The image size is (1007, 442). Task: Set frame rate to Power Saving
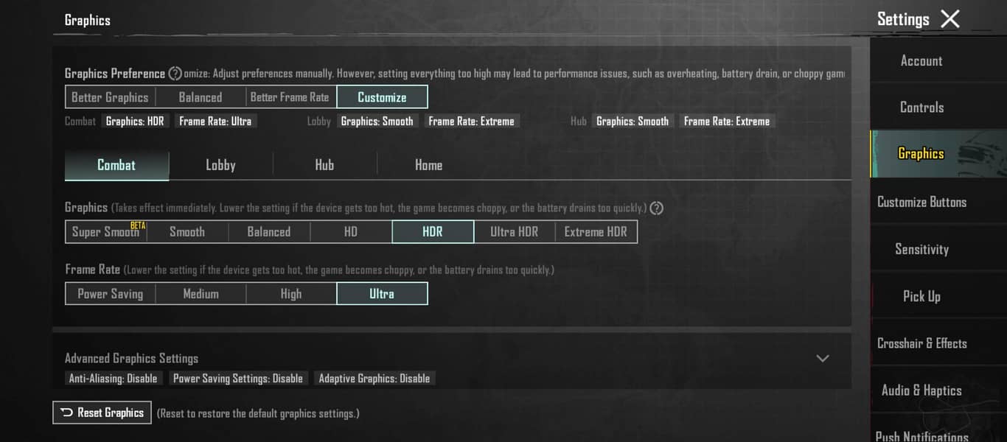coord(111,294)
